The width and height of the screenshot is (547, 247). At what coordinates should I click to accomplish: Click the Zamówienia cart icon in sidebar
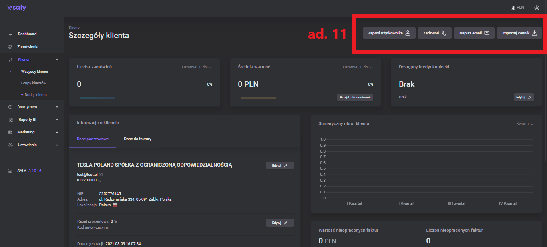click(10, 47)
